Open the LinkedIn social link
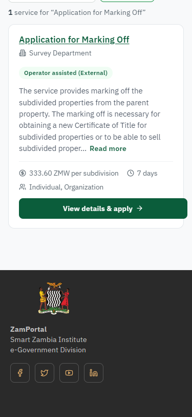This screenshot has height=417, width=192. click(x=94, y=373)
